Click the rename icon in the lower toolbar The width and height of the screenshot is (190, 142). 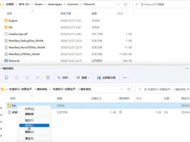click(27, 78)
